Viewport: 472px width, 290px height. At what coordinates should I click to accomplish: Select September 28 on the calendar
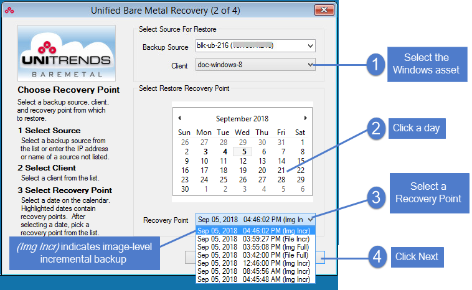point(281,180)
